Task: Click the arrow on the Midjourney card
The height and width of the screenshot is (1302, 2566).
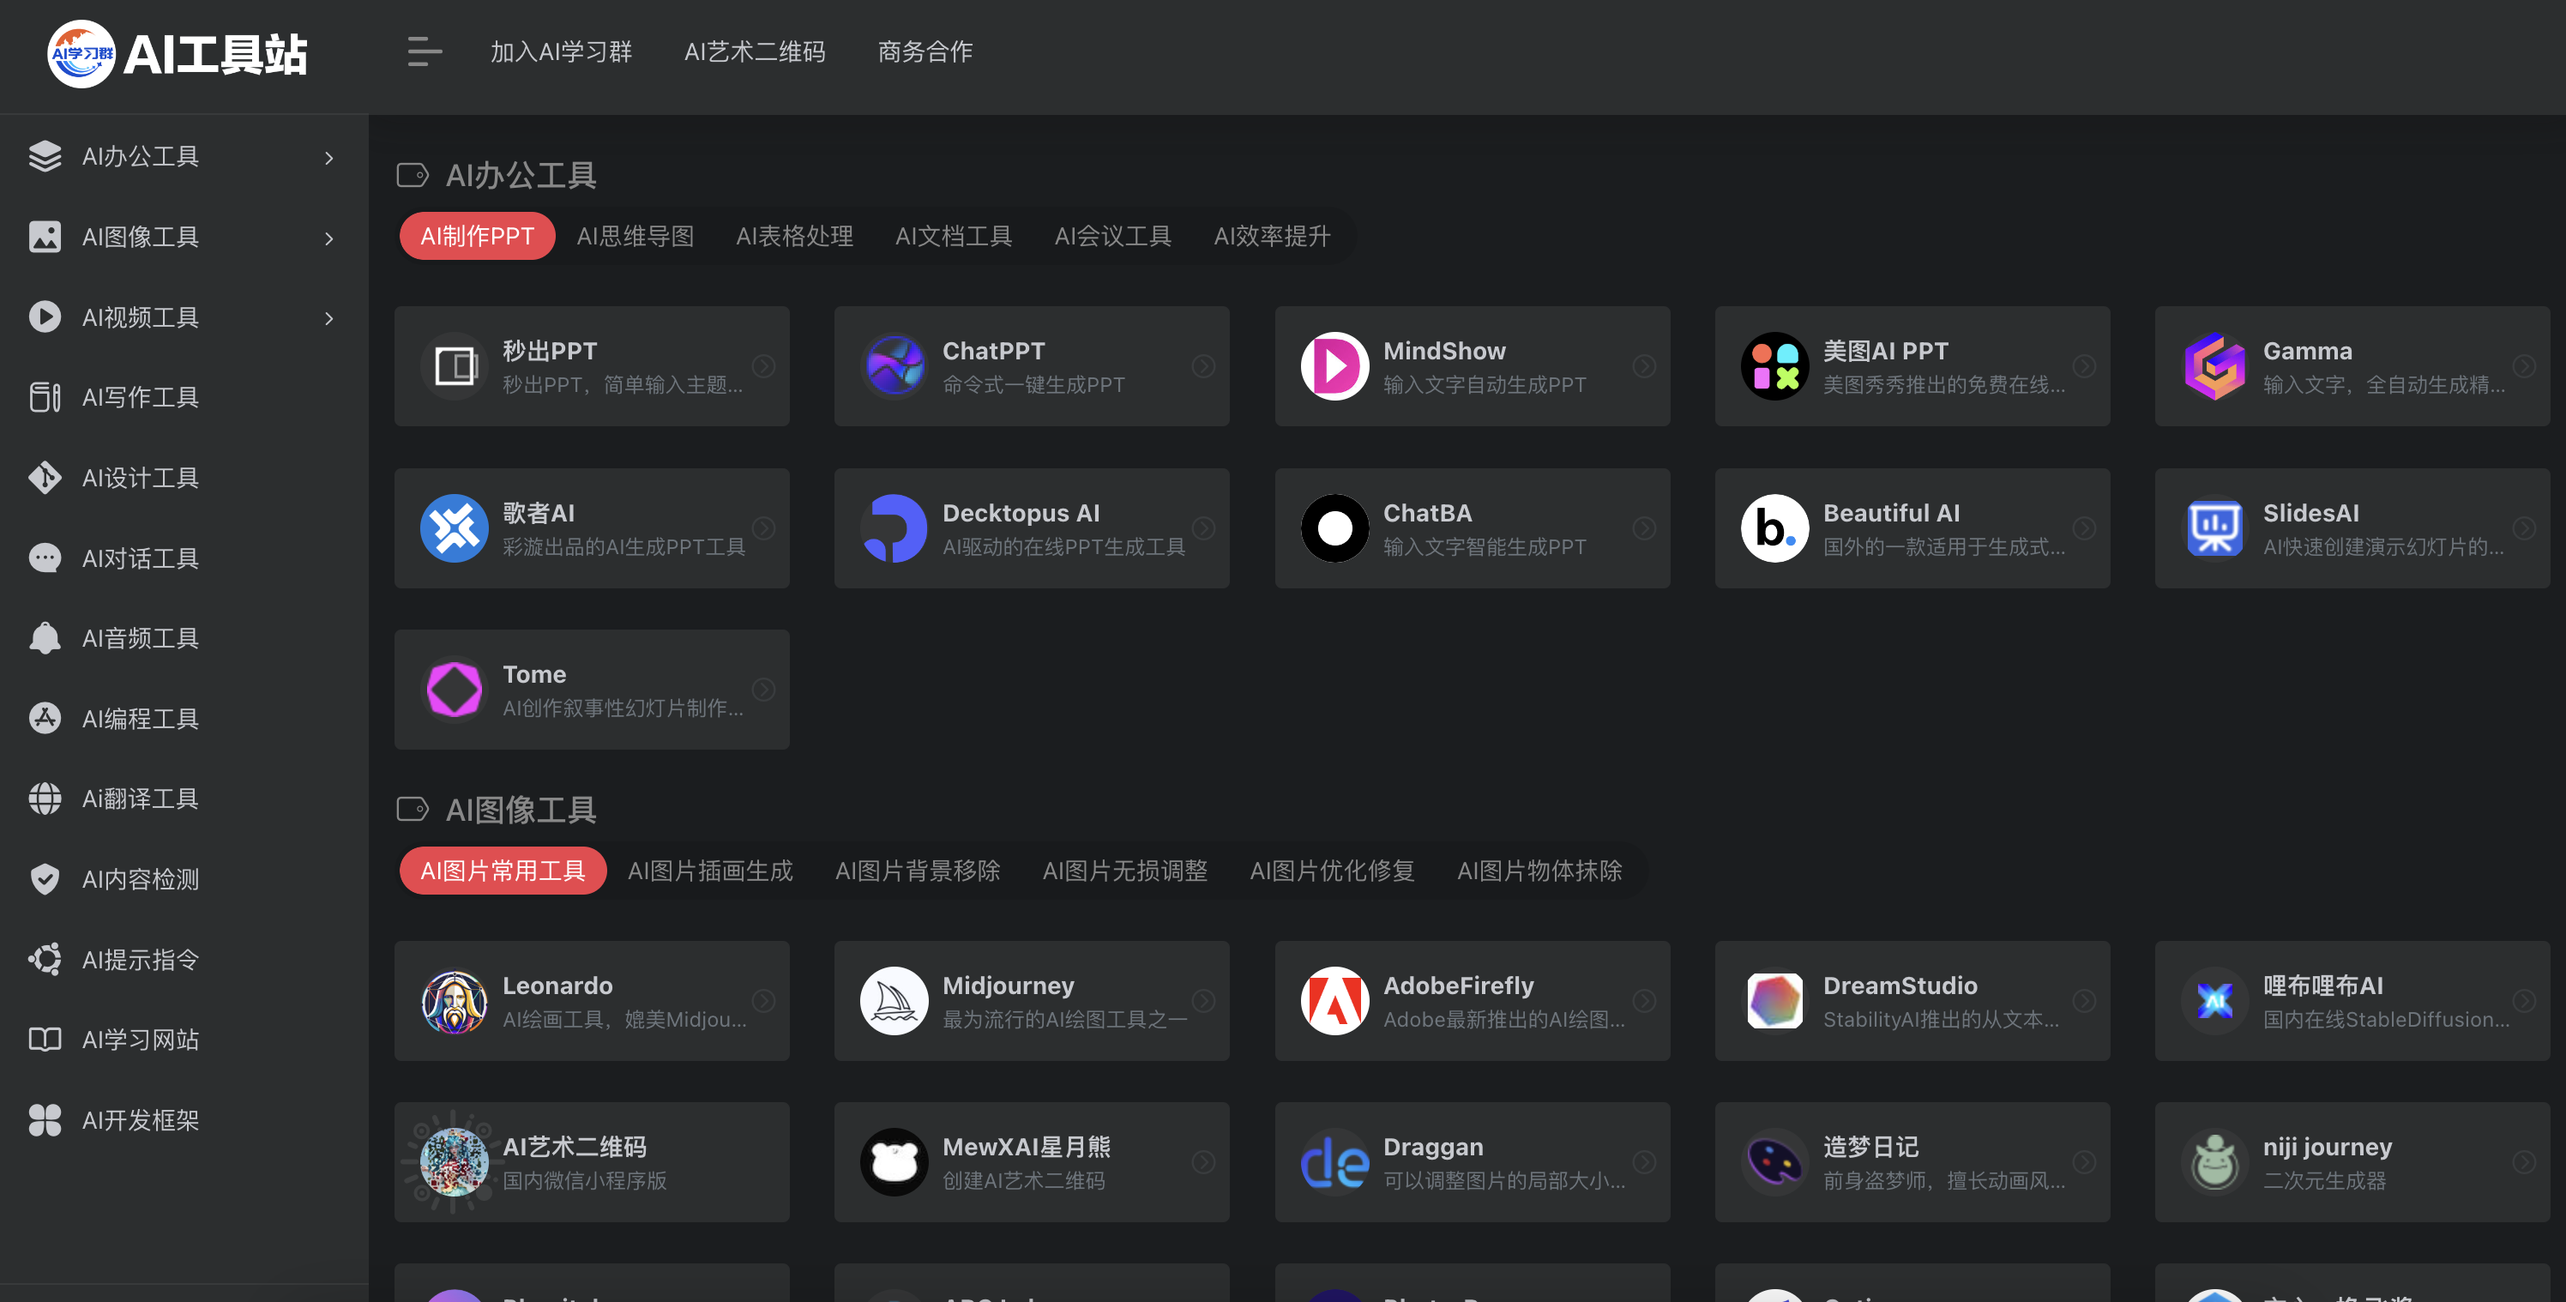Action: (1203, 1001)
